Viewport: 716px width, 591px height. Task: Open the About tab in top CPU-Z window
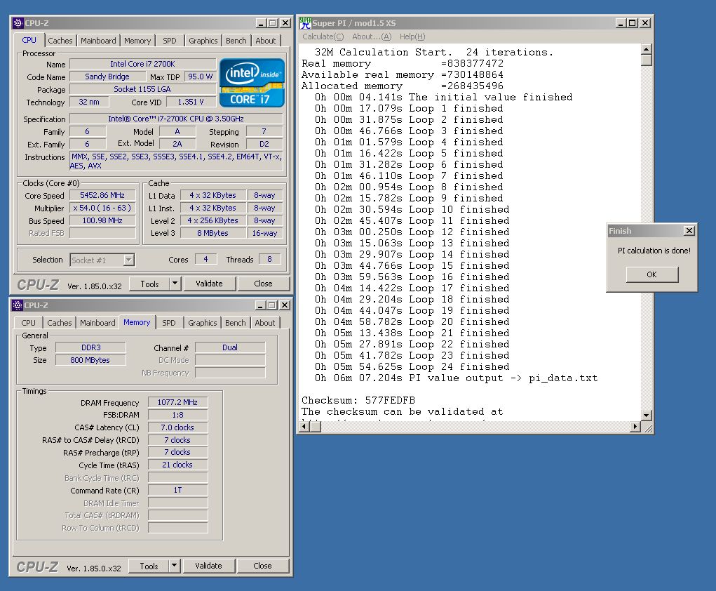[265, 41]
